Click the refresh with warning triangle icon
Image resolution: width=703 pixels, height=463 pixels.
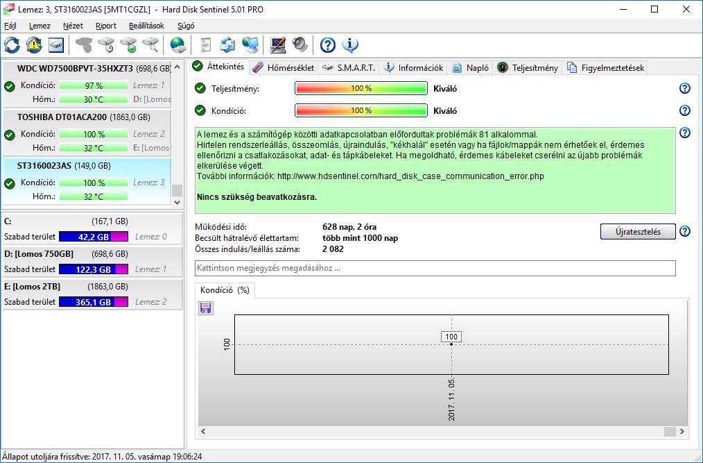point(34,45)
